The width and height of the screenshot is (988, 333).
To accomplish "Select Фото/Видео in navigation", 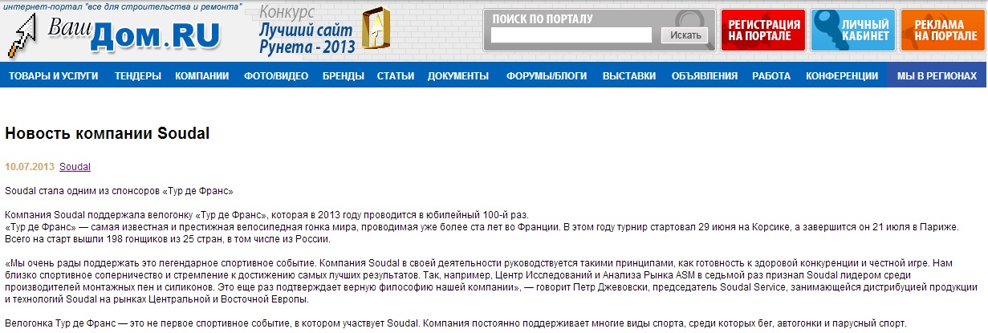I will click(276, 76).
